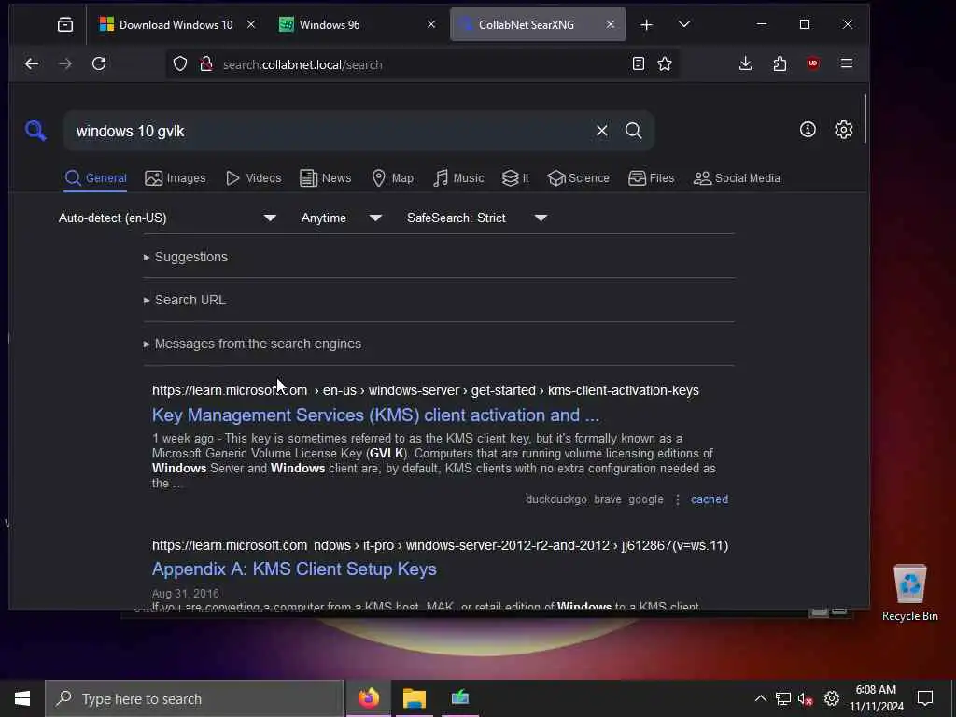Open a new browser tab
This screenshot has width=956, height=717.
coord(646,24)
